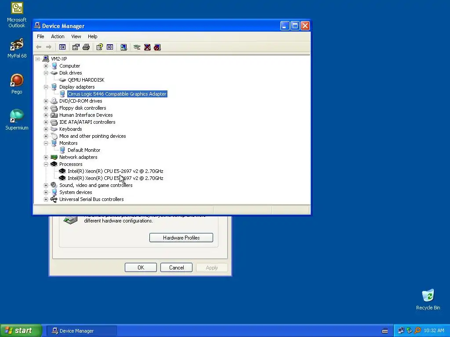Expand the Keyboards category
Screen dimensions: 450x337
click(46, 129)
